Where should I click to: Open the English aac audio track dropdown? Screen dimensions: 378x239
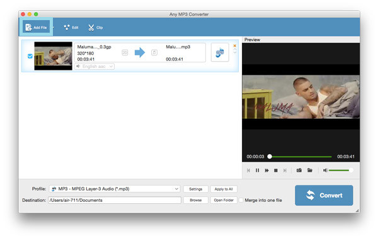pyautogui.click(x=94, y=67)
